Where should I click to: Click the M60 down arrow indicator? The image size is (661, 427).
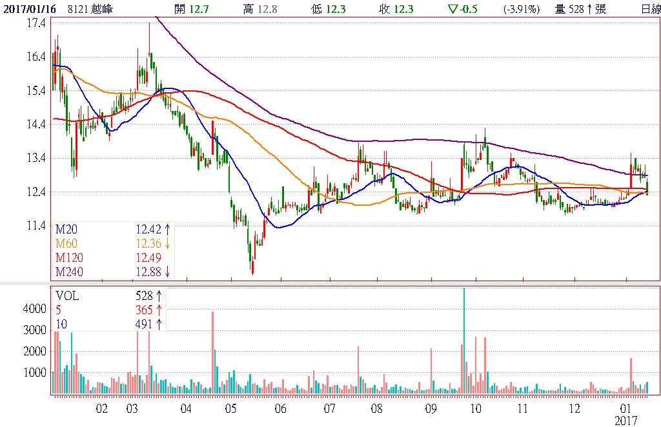point(168,243)
